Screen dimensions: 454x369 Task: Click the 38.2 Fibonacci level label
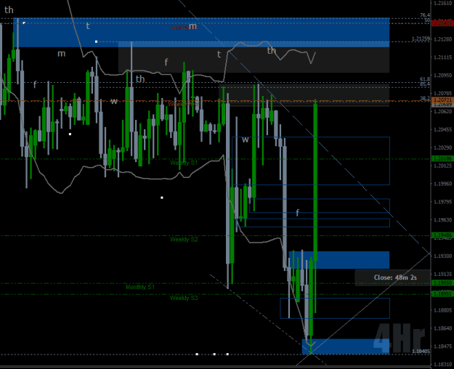coord(425,99)
